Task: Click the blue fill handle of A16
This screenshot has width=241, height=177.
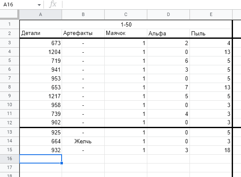Action: (62, 163)
